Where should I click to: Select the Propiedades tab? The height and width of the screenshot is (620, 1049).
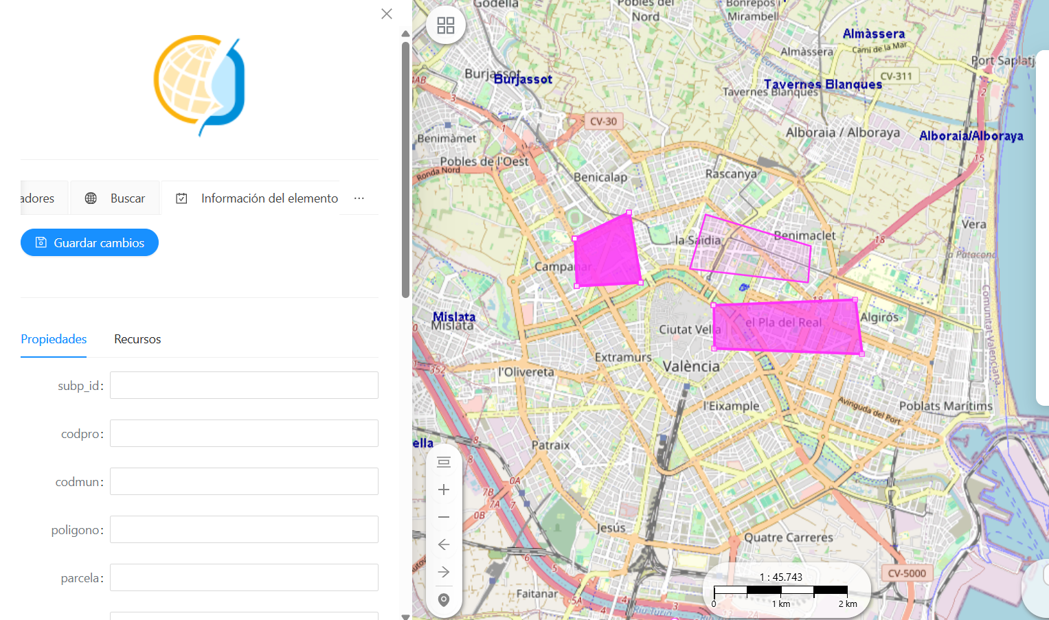pos(54,339)
